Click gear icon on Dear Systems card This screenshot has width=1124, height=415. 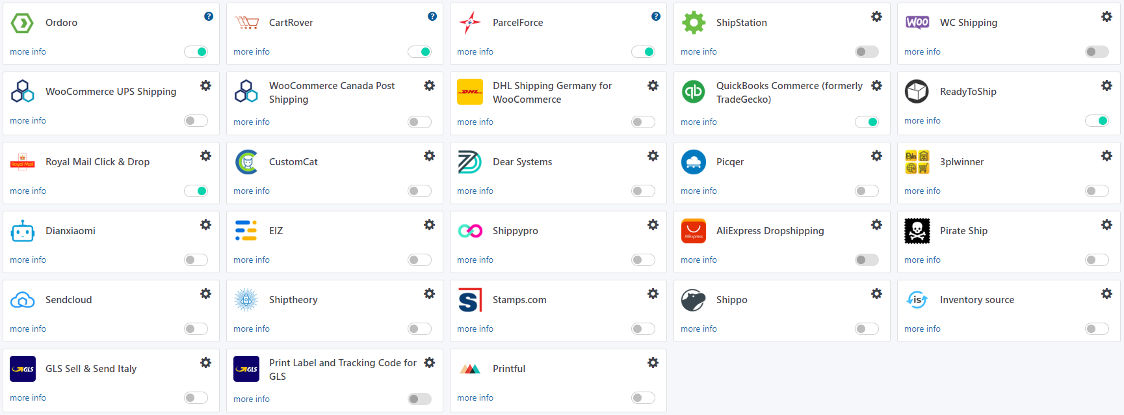coord(653,156)
